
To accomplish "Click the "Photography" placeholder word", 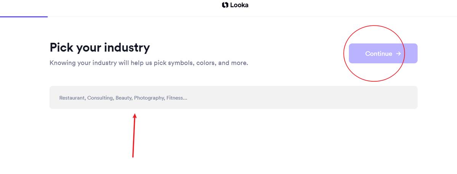I will pos(149,98).
